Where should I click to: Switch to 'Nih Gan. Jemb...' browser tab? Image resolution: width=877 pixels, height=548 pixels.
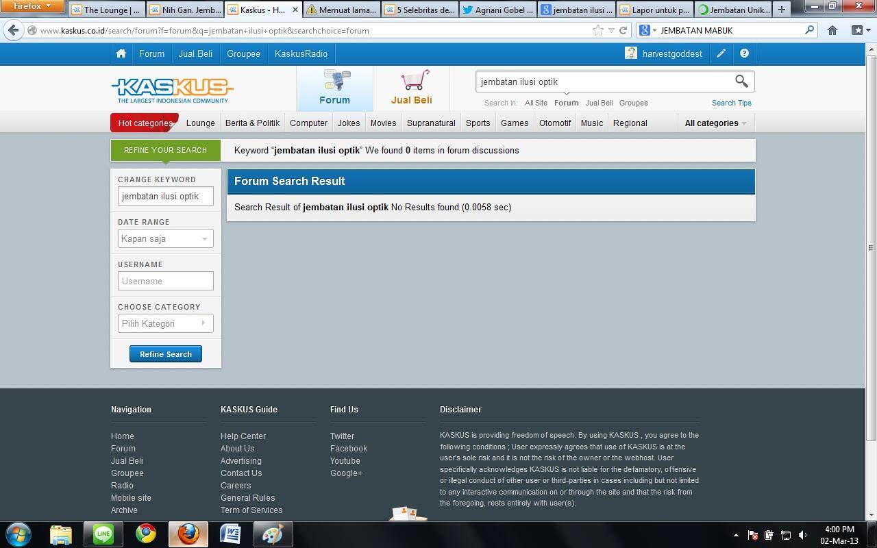[x=184, y=10]
